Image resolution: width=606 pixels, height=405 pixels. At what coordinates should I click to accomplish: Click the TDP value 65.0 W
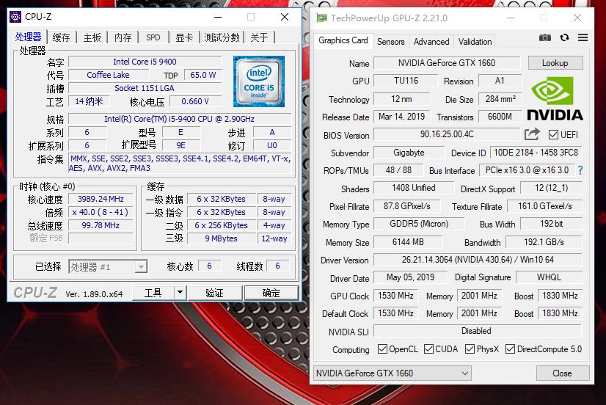coord(203,75)
